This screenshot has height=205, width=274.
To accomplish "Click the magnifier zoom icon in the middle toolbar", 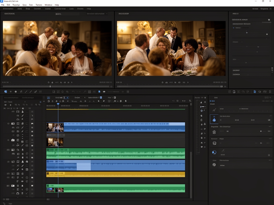I will click(x=85, y=92).
